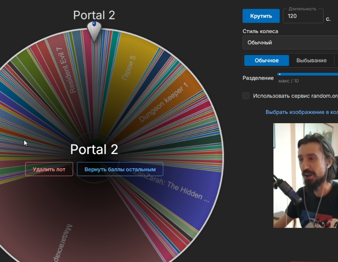The width and height of the screenshot is (338, 262).
Task: Open the Выбрать изображение link
Action: 302,112
